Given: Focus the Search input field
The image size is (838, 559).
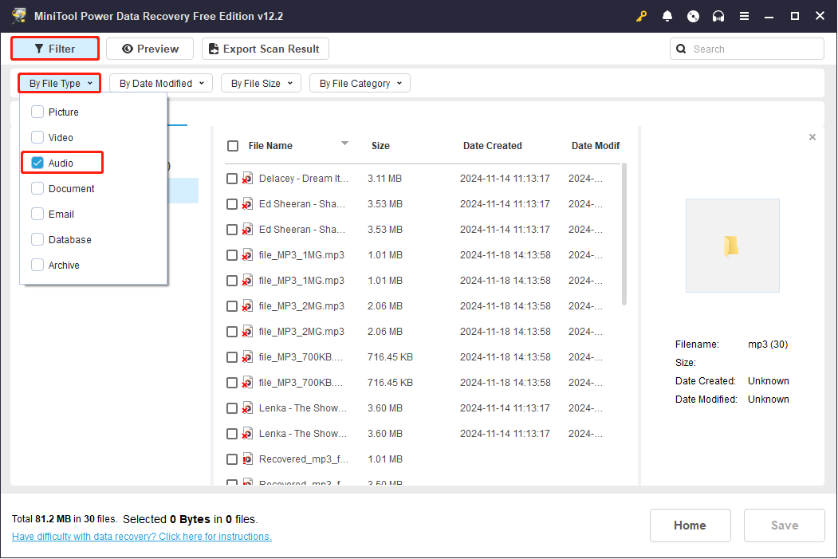Looking at the screenshot, I should [x=746, y=49].
